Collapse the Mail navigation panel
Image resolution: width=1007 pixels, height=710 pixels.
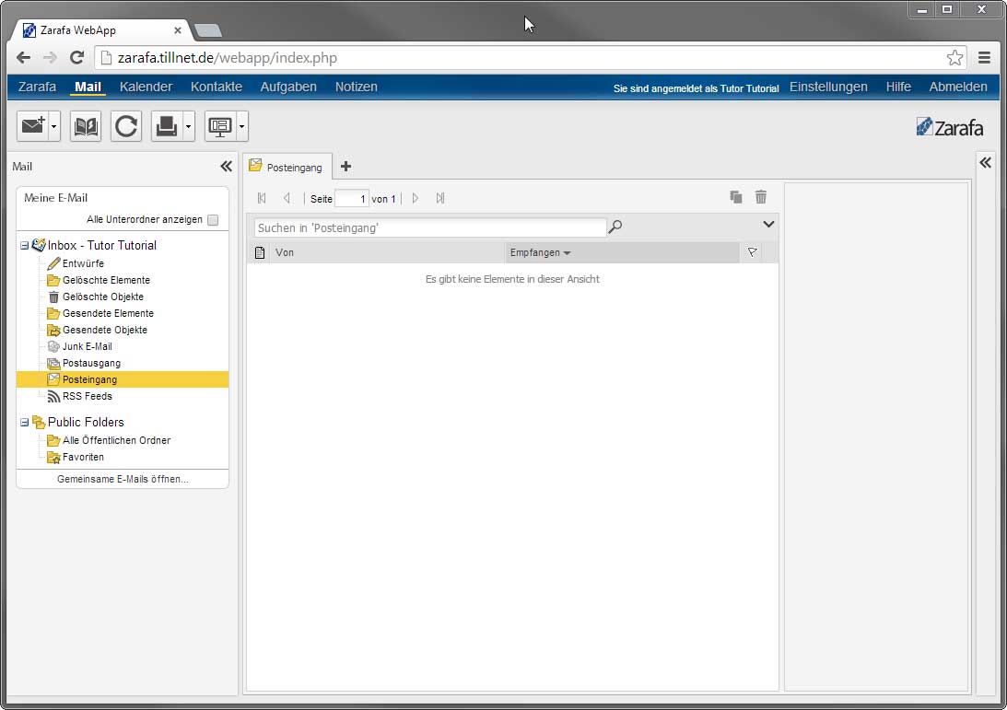[x=226, y=167]
